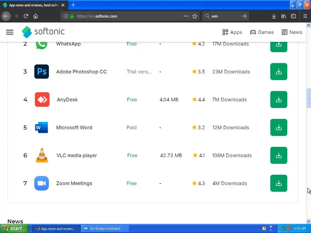Download AnyDesk with green button
Viewport: 311px width, 233px height.
tap(279, 100)
